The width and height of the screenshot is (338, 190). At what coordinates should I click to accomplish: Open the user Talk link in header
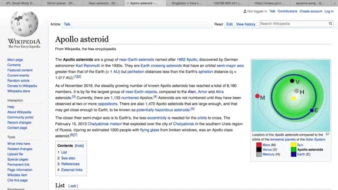[x=272, y=11]
